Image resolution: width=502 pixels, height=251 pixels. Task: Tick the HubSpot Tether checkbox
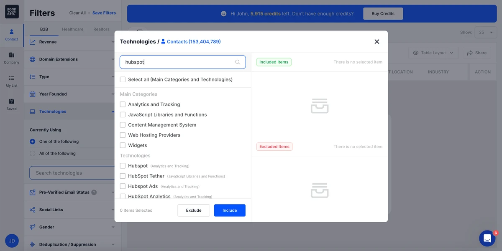coord(123,176)
